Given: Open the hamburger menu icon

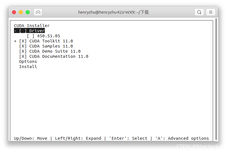Looking at the screenshot, I should tap(211, 12).
